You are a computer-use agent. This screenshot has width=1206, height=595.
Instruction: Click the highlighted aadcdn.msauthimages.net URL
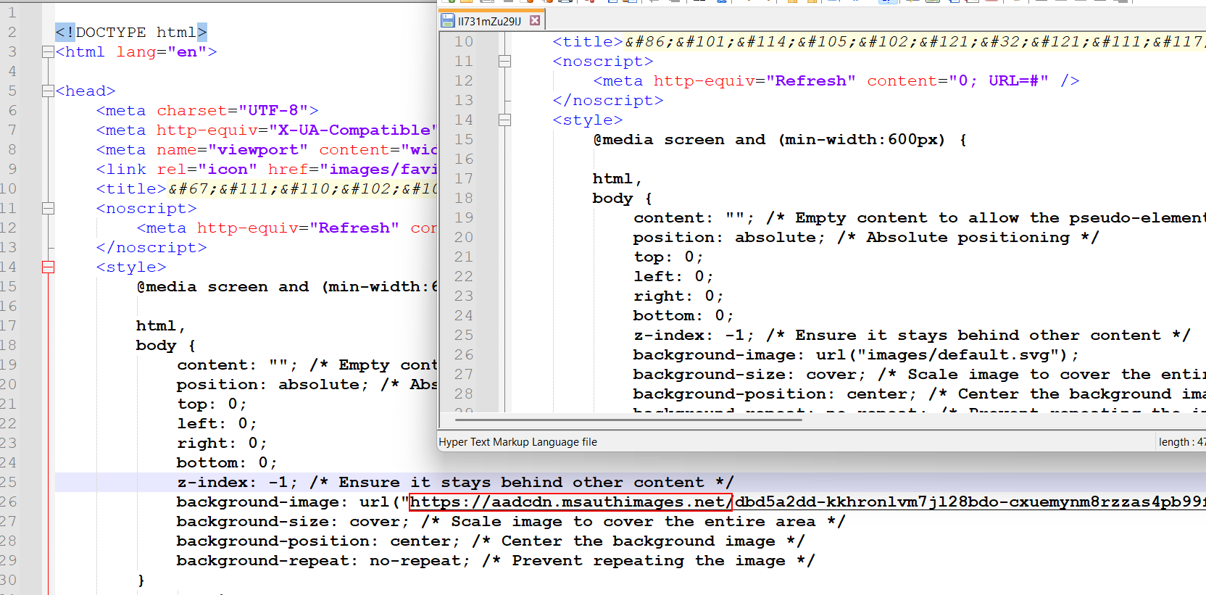(x=571, y=502)
